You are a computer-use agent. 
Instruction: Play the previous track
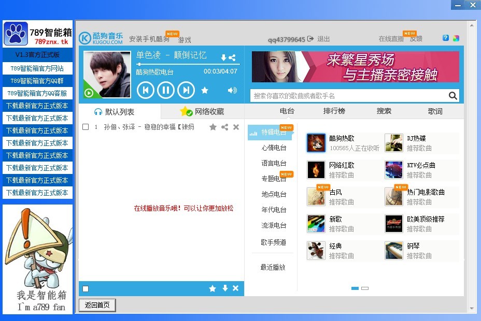[x=145, y=90]
